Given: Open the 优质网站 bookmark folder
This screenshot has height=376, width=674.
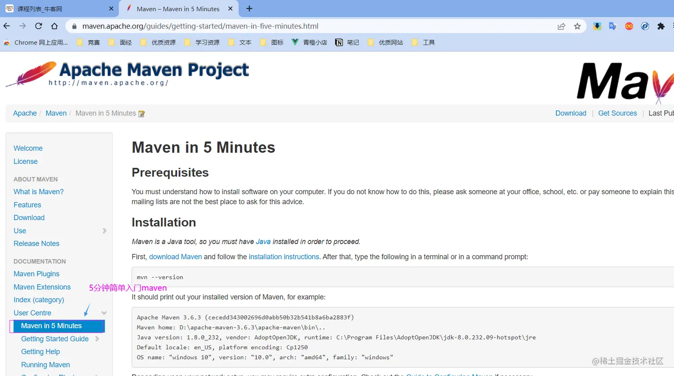Looking at the screenshot, I should tap(385, 42).
